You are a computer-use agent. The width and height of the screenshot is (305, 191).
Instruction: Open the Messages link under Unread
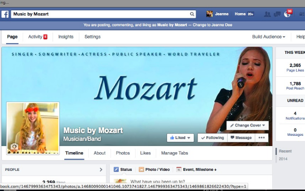295,134
